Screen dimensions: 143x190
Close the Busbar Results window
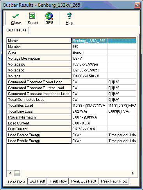137,5
